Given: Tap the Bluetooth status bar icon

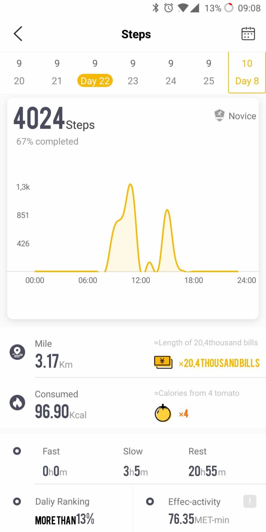Looking at the screenshot, I should click(156, 8).
